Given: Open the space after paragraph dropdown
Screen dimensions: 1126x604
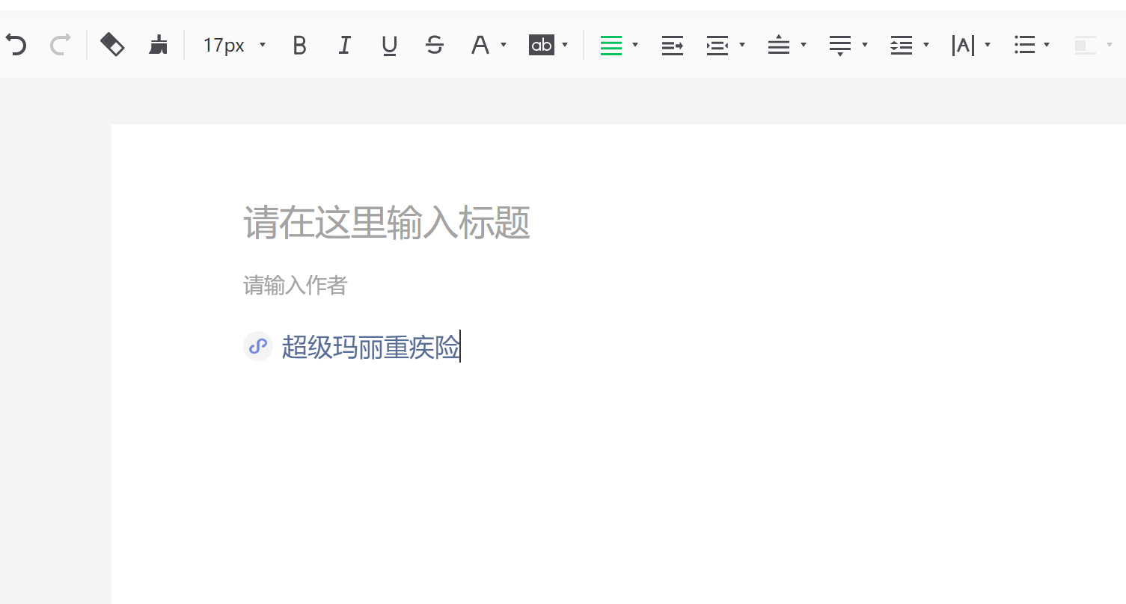Looking at the screenshot, I should click(865, 45).
